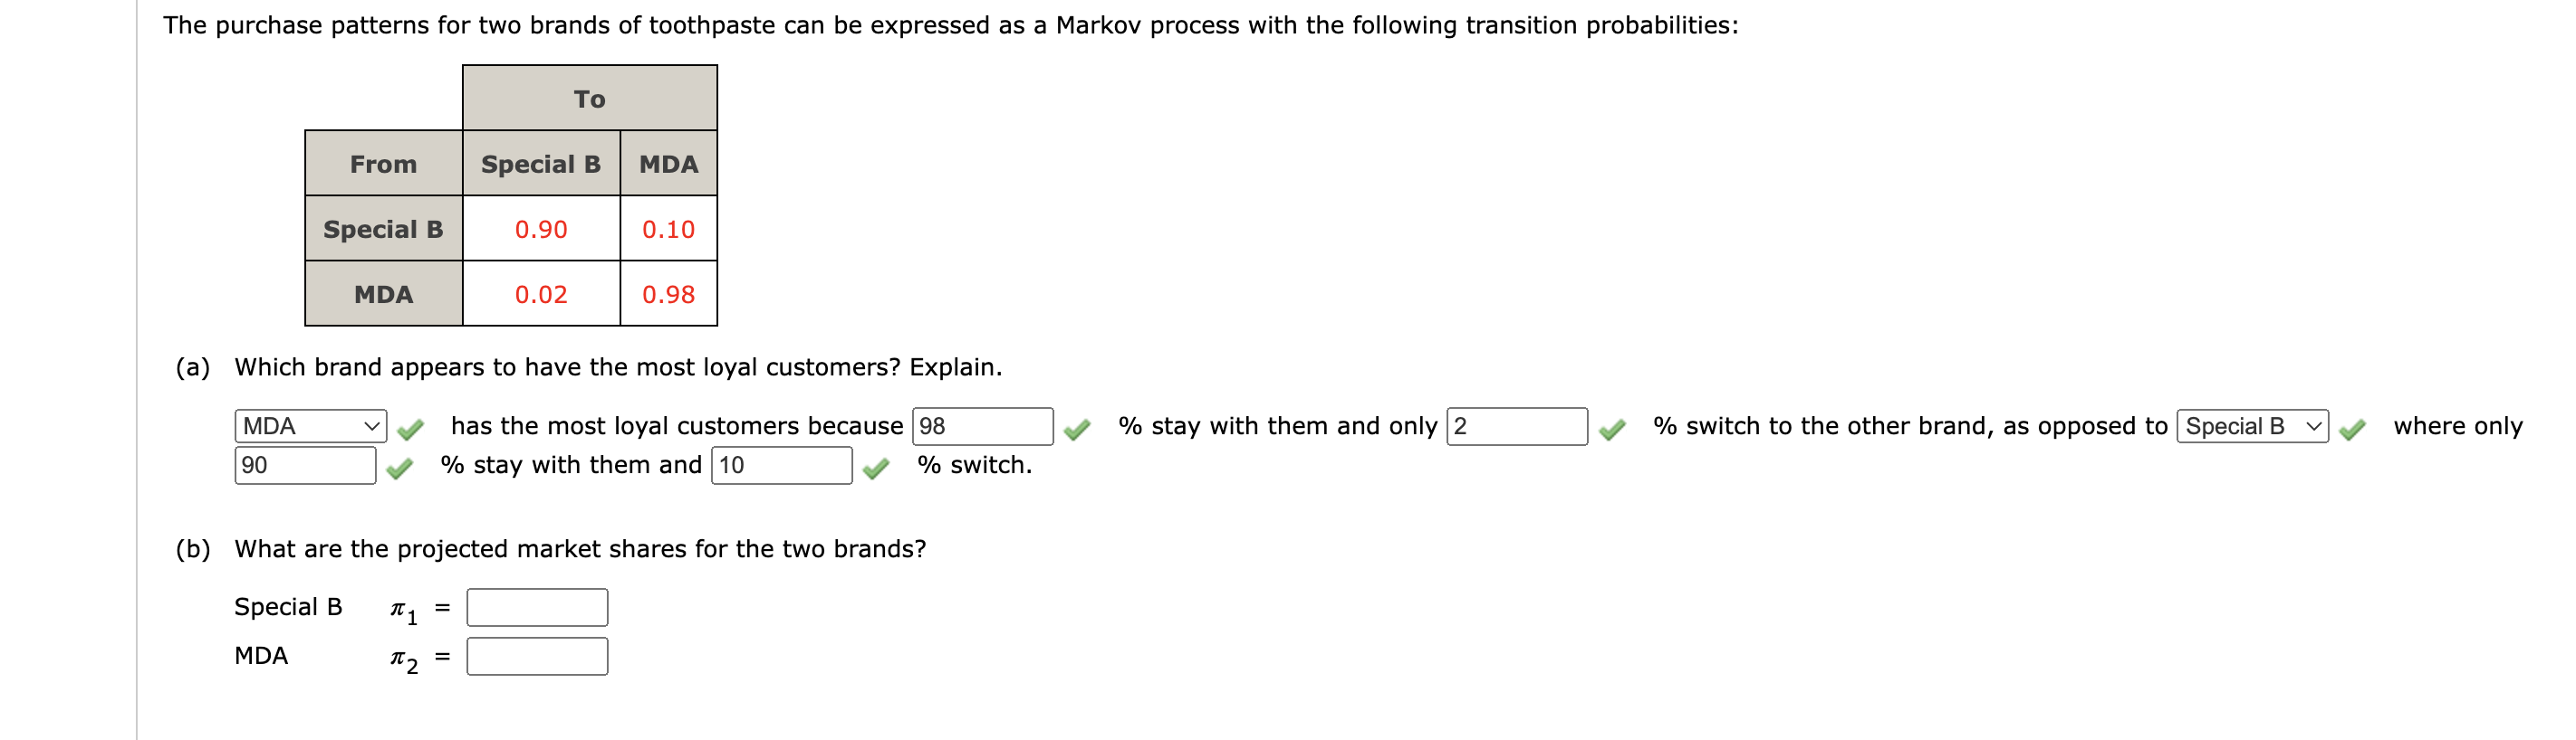Click the checkmark before '% stay with them'
2576x740 pixels.
tap(1078, 425)
